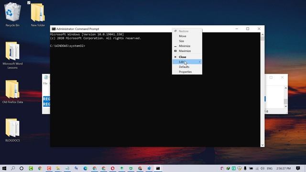Viewport: 306px width, 172px height.
Task: Open Microsoft Edge on the taskbar
Action: tap(85, 168)
